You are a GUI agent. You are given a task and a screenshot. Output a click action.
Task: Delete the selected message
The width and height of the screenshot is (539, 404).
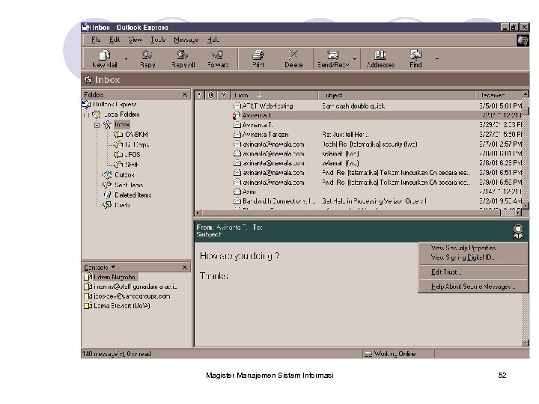[293, 59]
